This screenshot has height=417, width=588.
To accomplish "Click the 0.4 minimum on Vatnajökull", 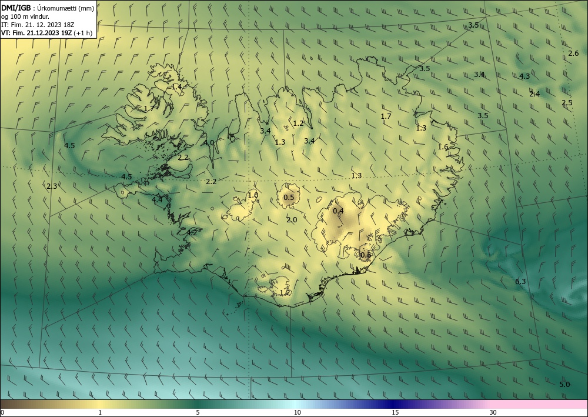I will (338, 211).
